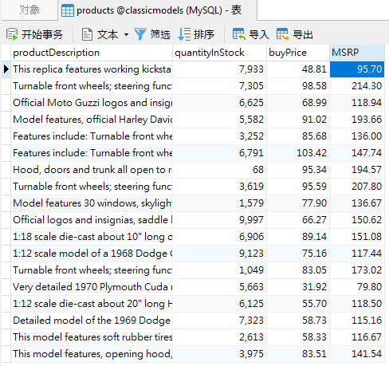Click the buyPrice cell 68.99

[x=298, y=103]
